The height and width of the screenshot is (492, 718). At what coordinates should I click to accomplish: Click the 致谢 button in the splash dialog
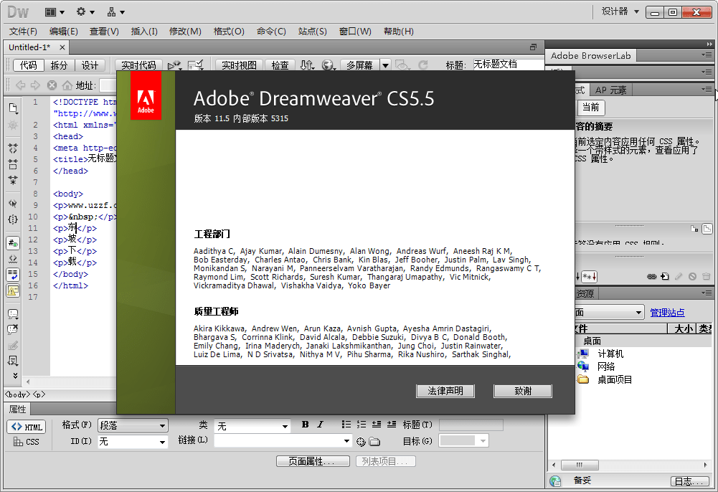point(521,391)
